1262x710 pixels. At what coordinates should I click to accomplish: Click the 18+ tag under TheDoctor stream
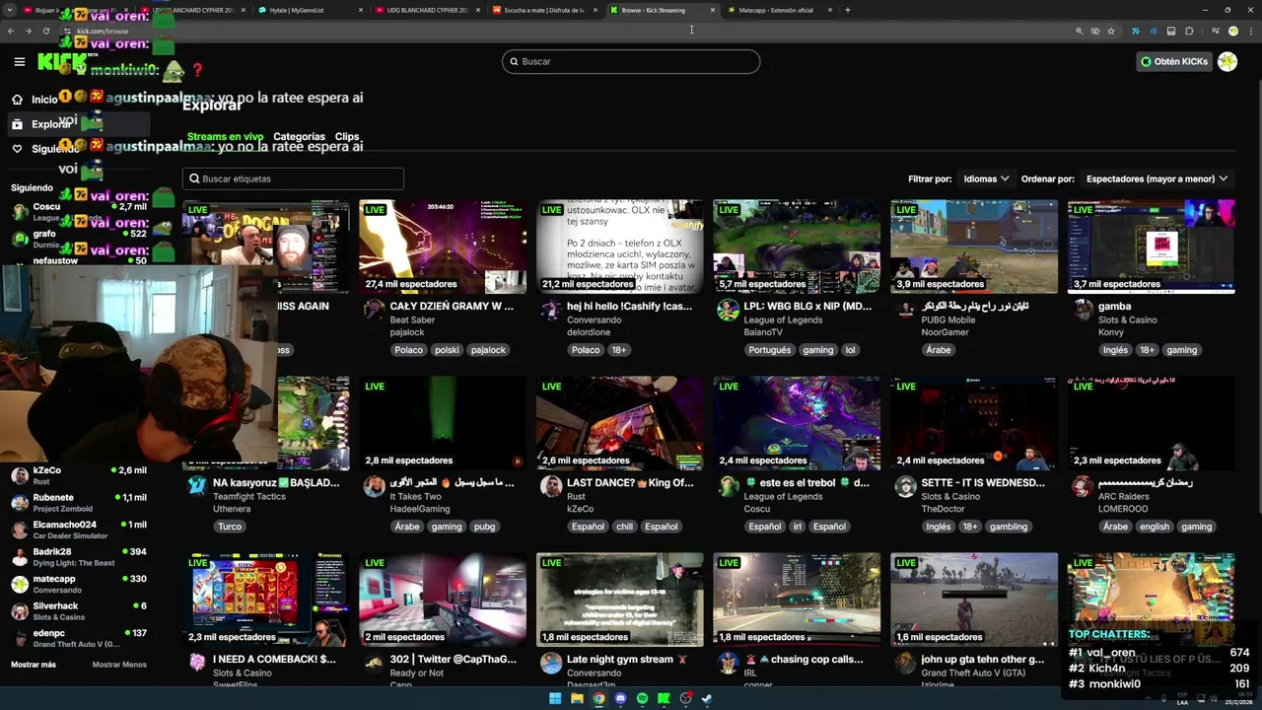970,527
